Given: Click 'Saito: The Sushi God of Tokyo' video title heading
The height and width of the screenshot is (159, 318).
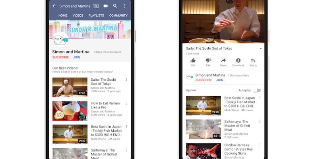Looking at the screenshot, I should [209, 48].
